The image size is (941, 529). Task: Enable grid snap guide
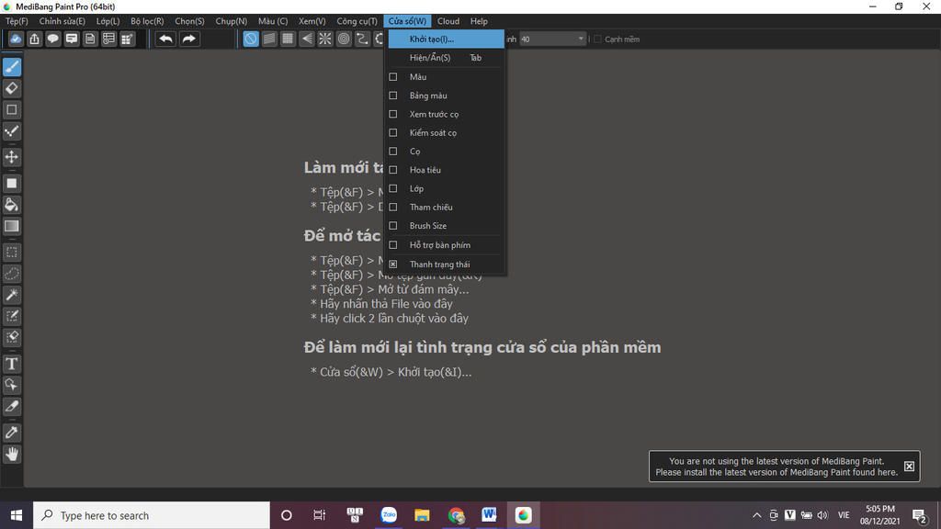coord(288,39)
